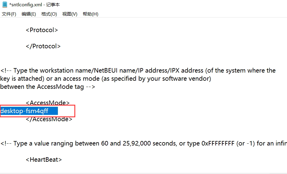Open the 帮助(H) menu
Image resolution: width=287 pixels, height=174 pixels.
(90, 14)
